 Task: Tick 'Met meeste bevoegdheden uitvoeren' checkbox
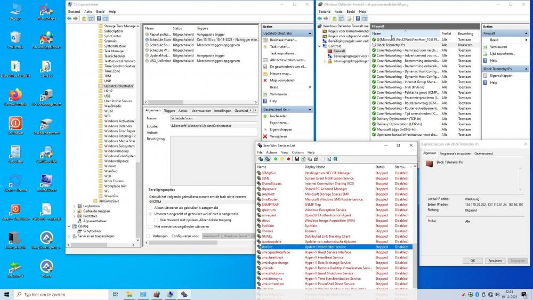[150, 226]
